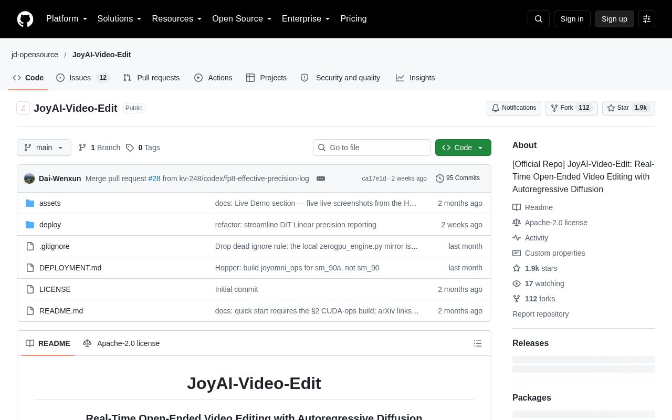Click the deploy folder icon
This screenshot has height=420, width=672.
pyautogui.click(x=30, y=225)
